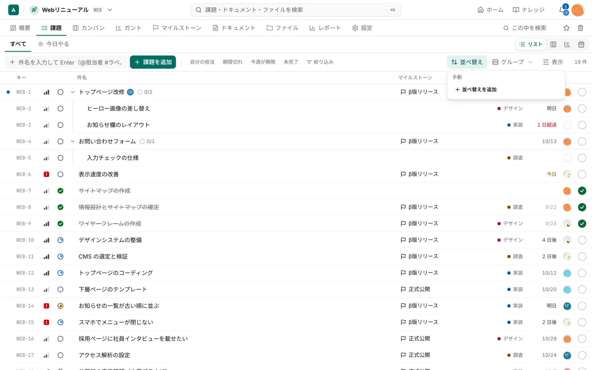The width and height of the screenshot is (592, 370).
Task: Switch to the calendar layout view icon
Action: coord(581,44)
